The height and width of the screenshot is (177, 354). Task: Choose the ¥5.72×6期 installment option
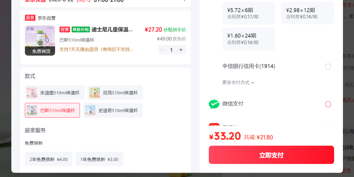click(249, 13)
